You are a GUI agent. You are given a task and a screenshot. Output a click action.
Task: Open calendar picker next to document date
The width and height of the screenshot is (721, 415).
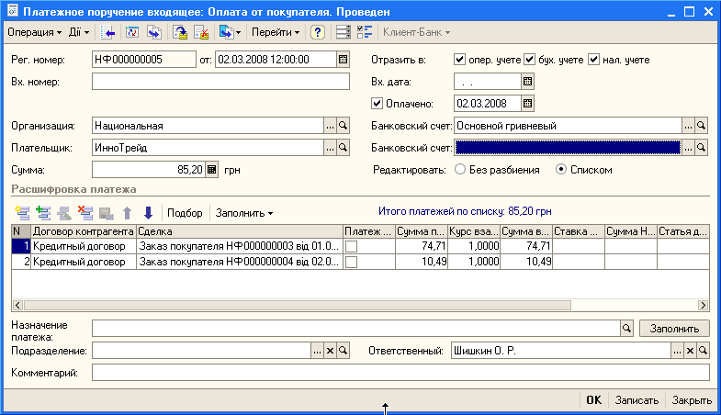coord(344,60)
